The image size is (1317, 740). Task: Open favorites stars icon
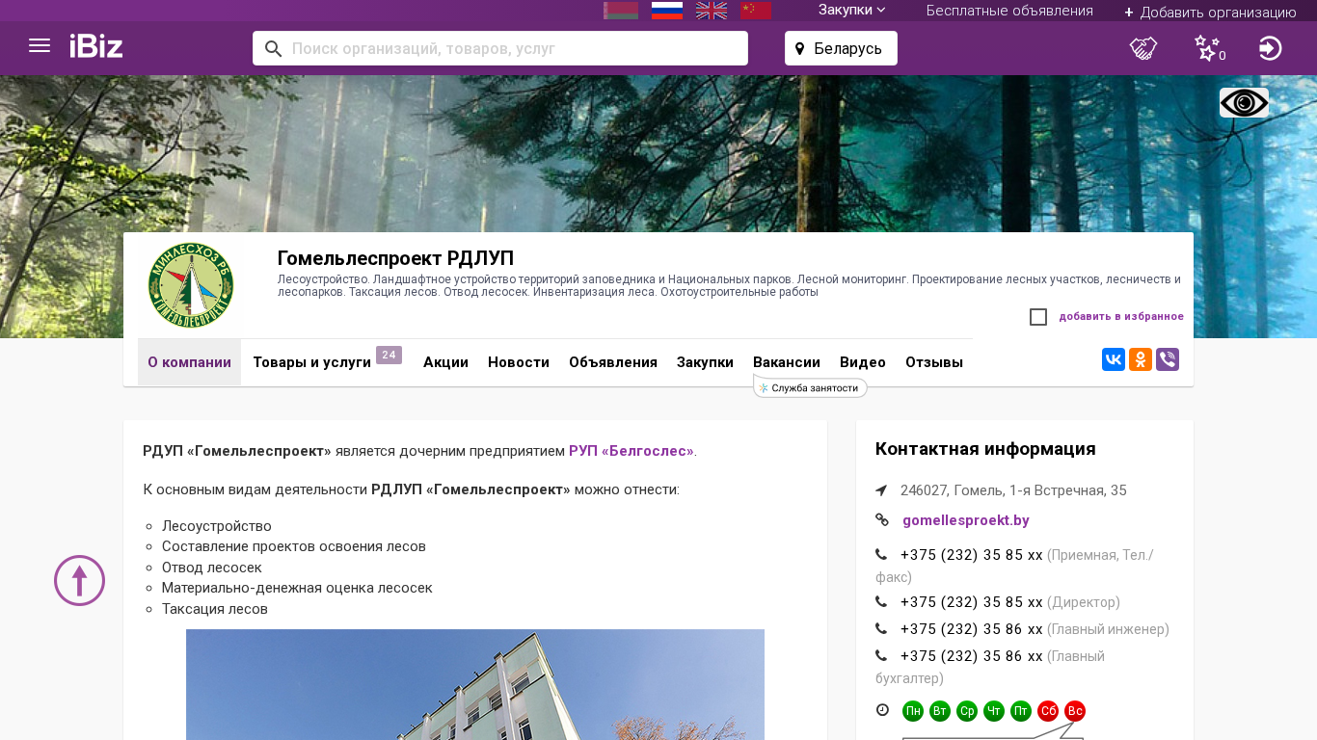tap(1207, 48)
